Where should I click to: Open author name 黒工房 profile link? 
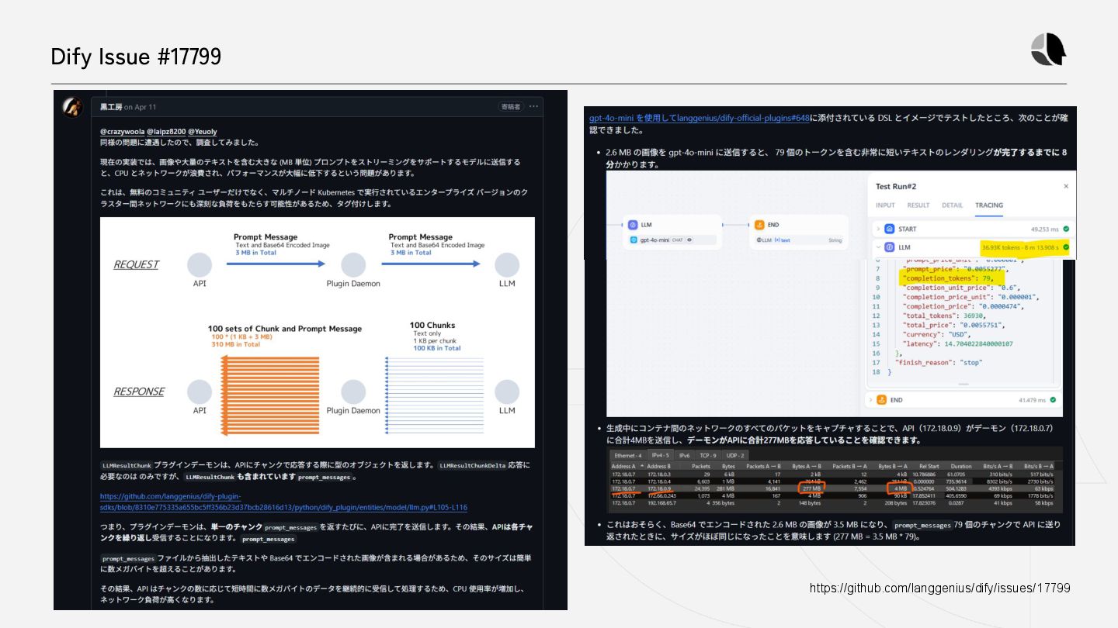point(111,106)
